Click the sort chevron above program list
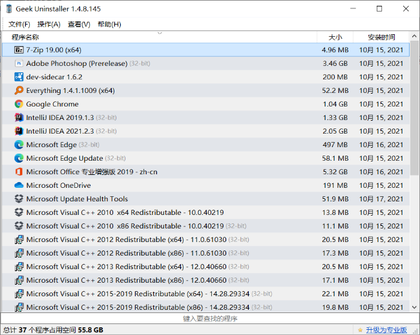420x335 pixels. tap(160, 33)
